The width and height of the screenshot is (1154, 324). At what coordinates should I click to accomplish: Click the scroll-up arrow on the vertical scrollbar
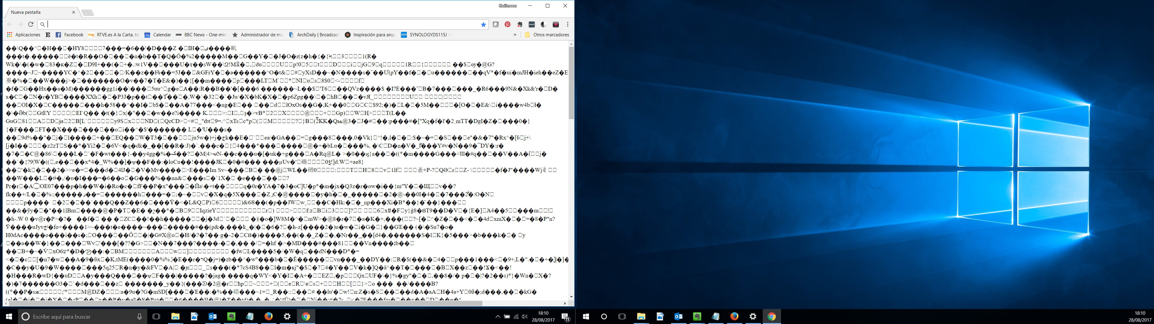(571, 44)
